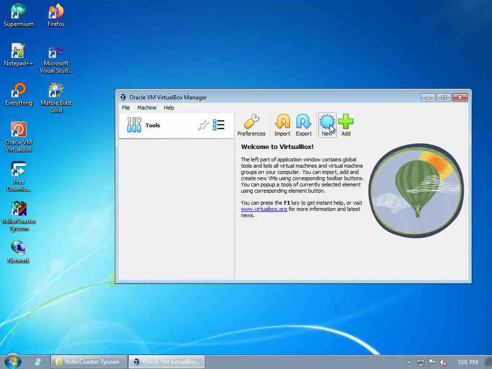This screenshot has height=369, width=492.
Task: Open the Machine menu
Action: pos(147,108)
